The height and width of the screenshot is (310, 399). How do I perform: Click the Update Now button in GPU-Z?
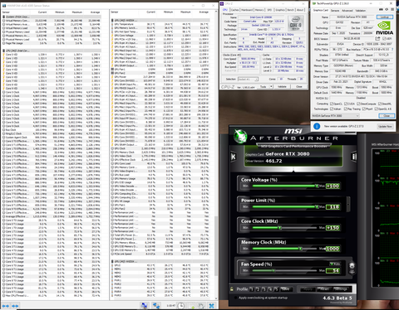coord(385,126)
